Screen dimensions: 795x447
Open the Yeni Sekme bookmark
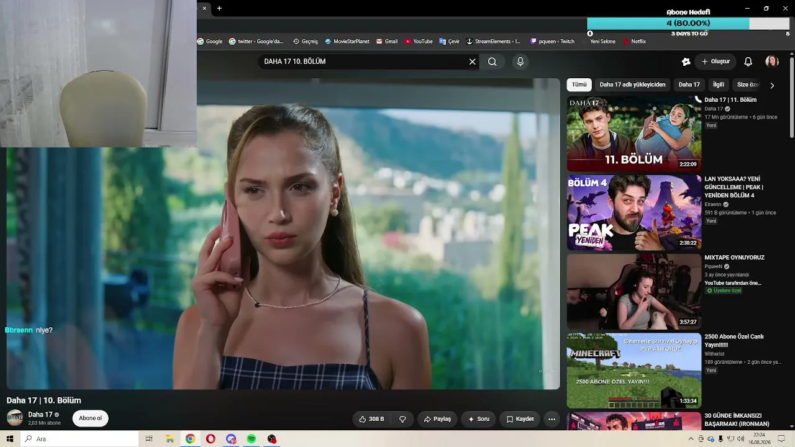pyautogui.click(x=602, y=42)
